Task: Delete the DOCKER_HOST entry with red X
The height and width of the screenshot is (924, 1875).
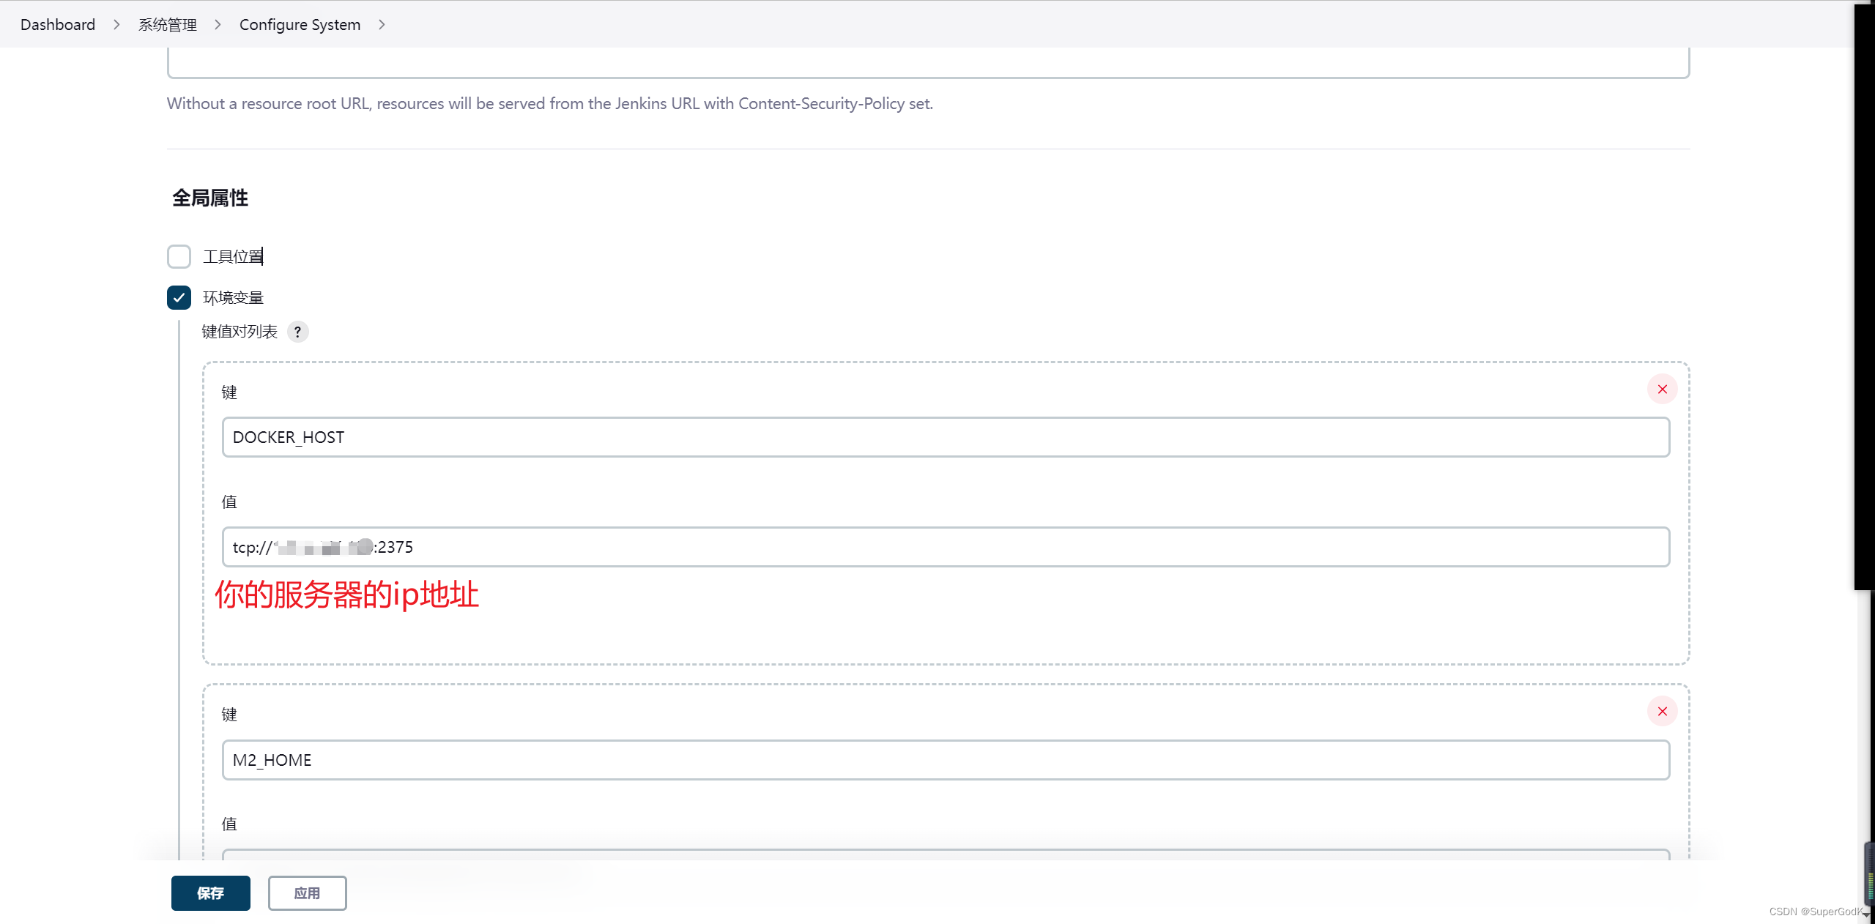Action: coord(1662,389)
